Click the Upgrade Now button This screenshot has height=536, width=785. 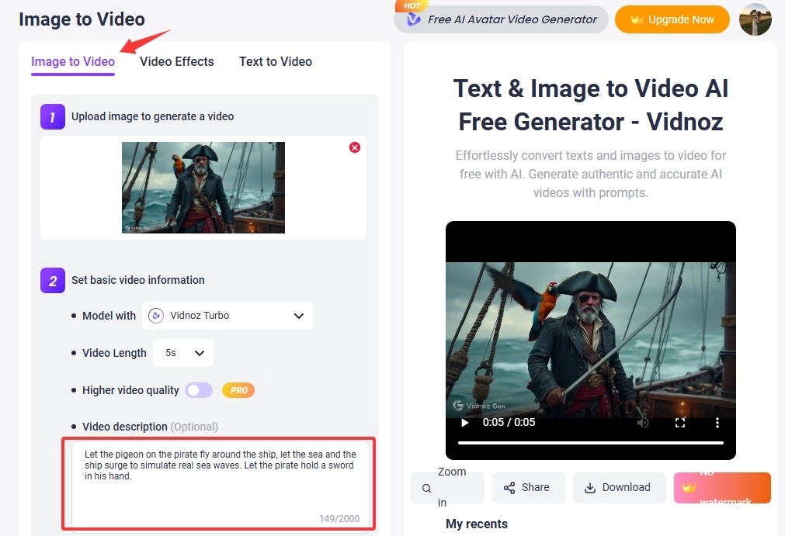(x=672, y=20)
